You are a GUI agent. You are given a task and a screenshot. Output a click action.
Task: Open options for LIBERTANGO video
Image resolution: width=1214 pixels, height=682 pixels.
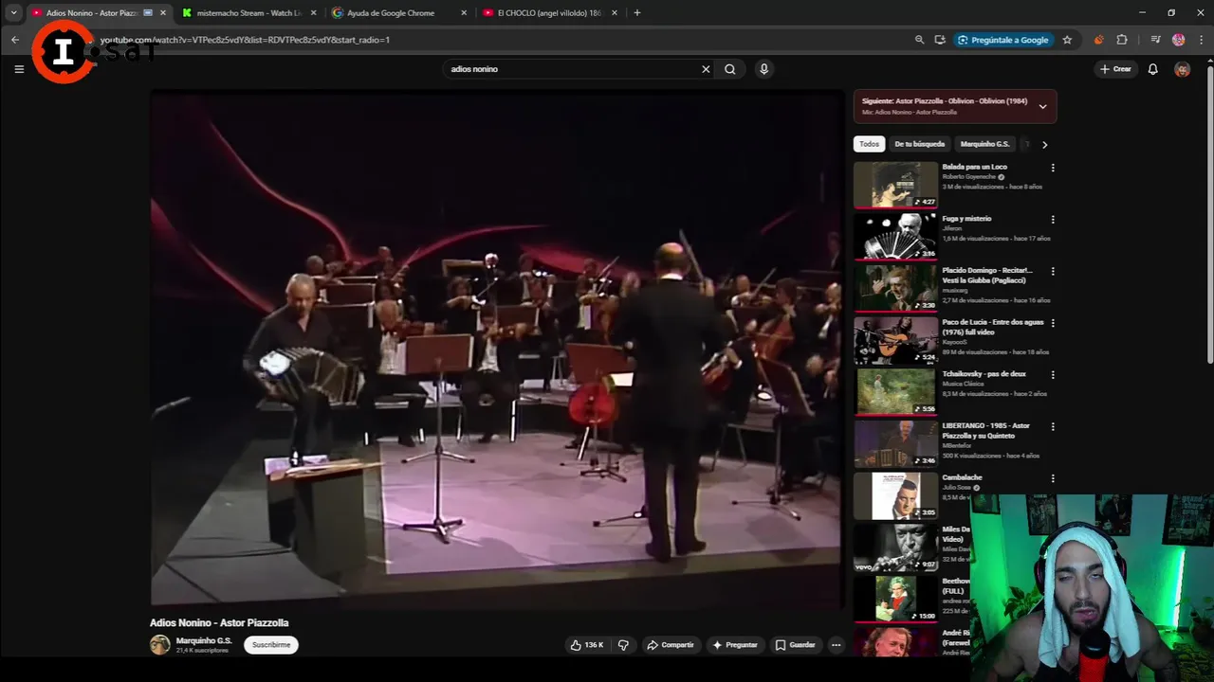pos(1053,427)
